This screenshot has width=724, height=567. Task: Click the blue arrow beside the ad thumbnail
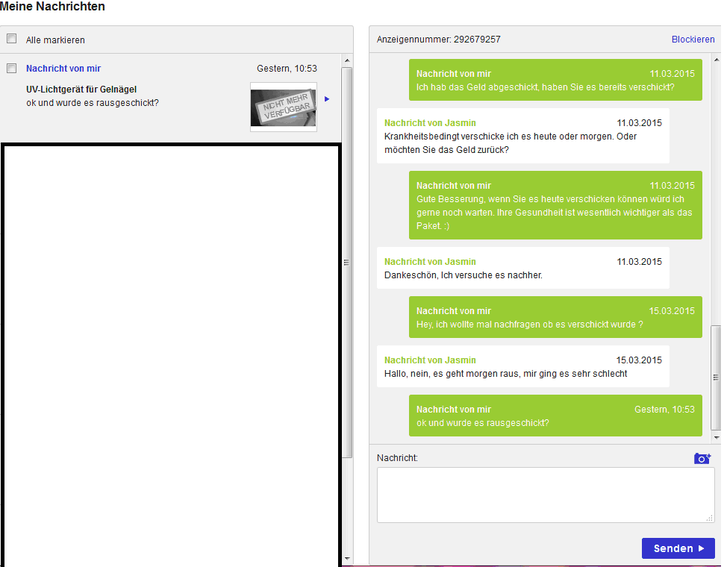click(x=327, y=99)
